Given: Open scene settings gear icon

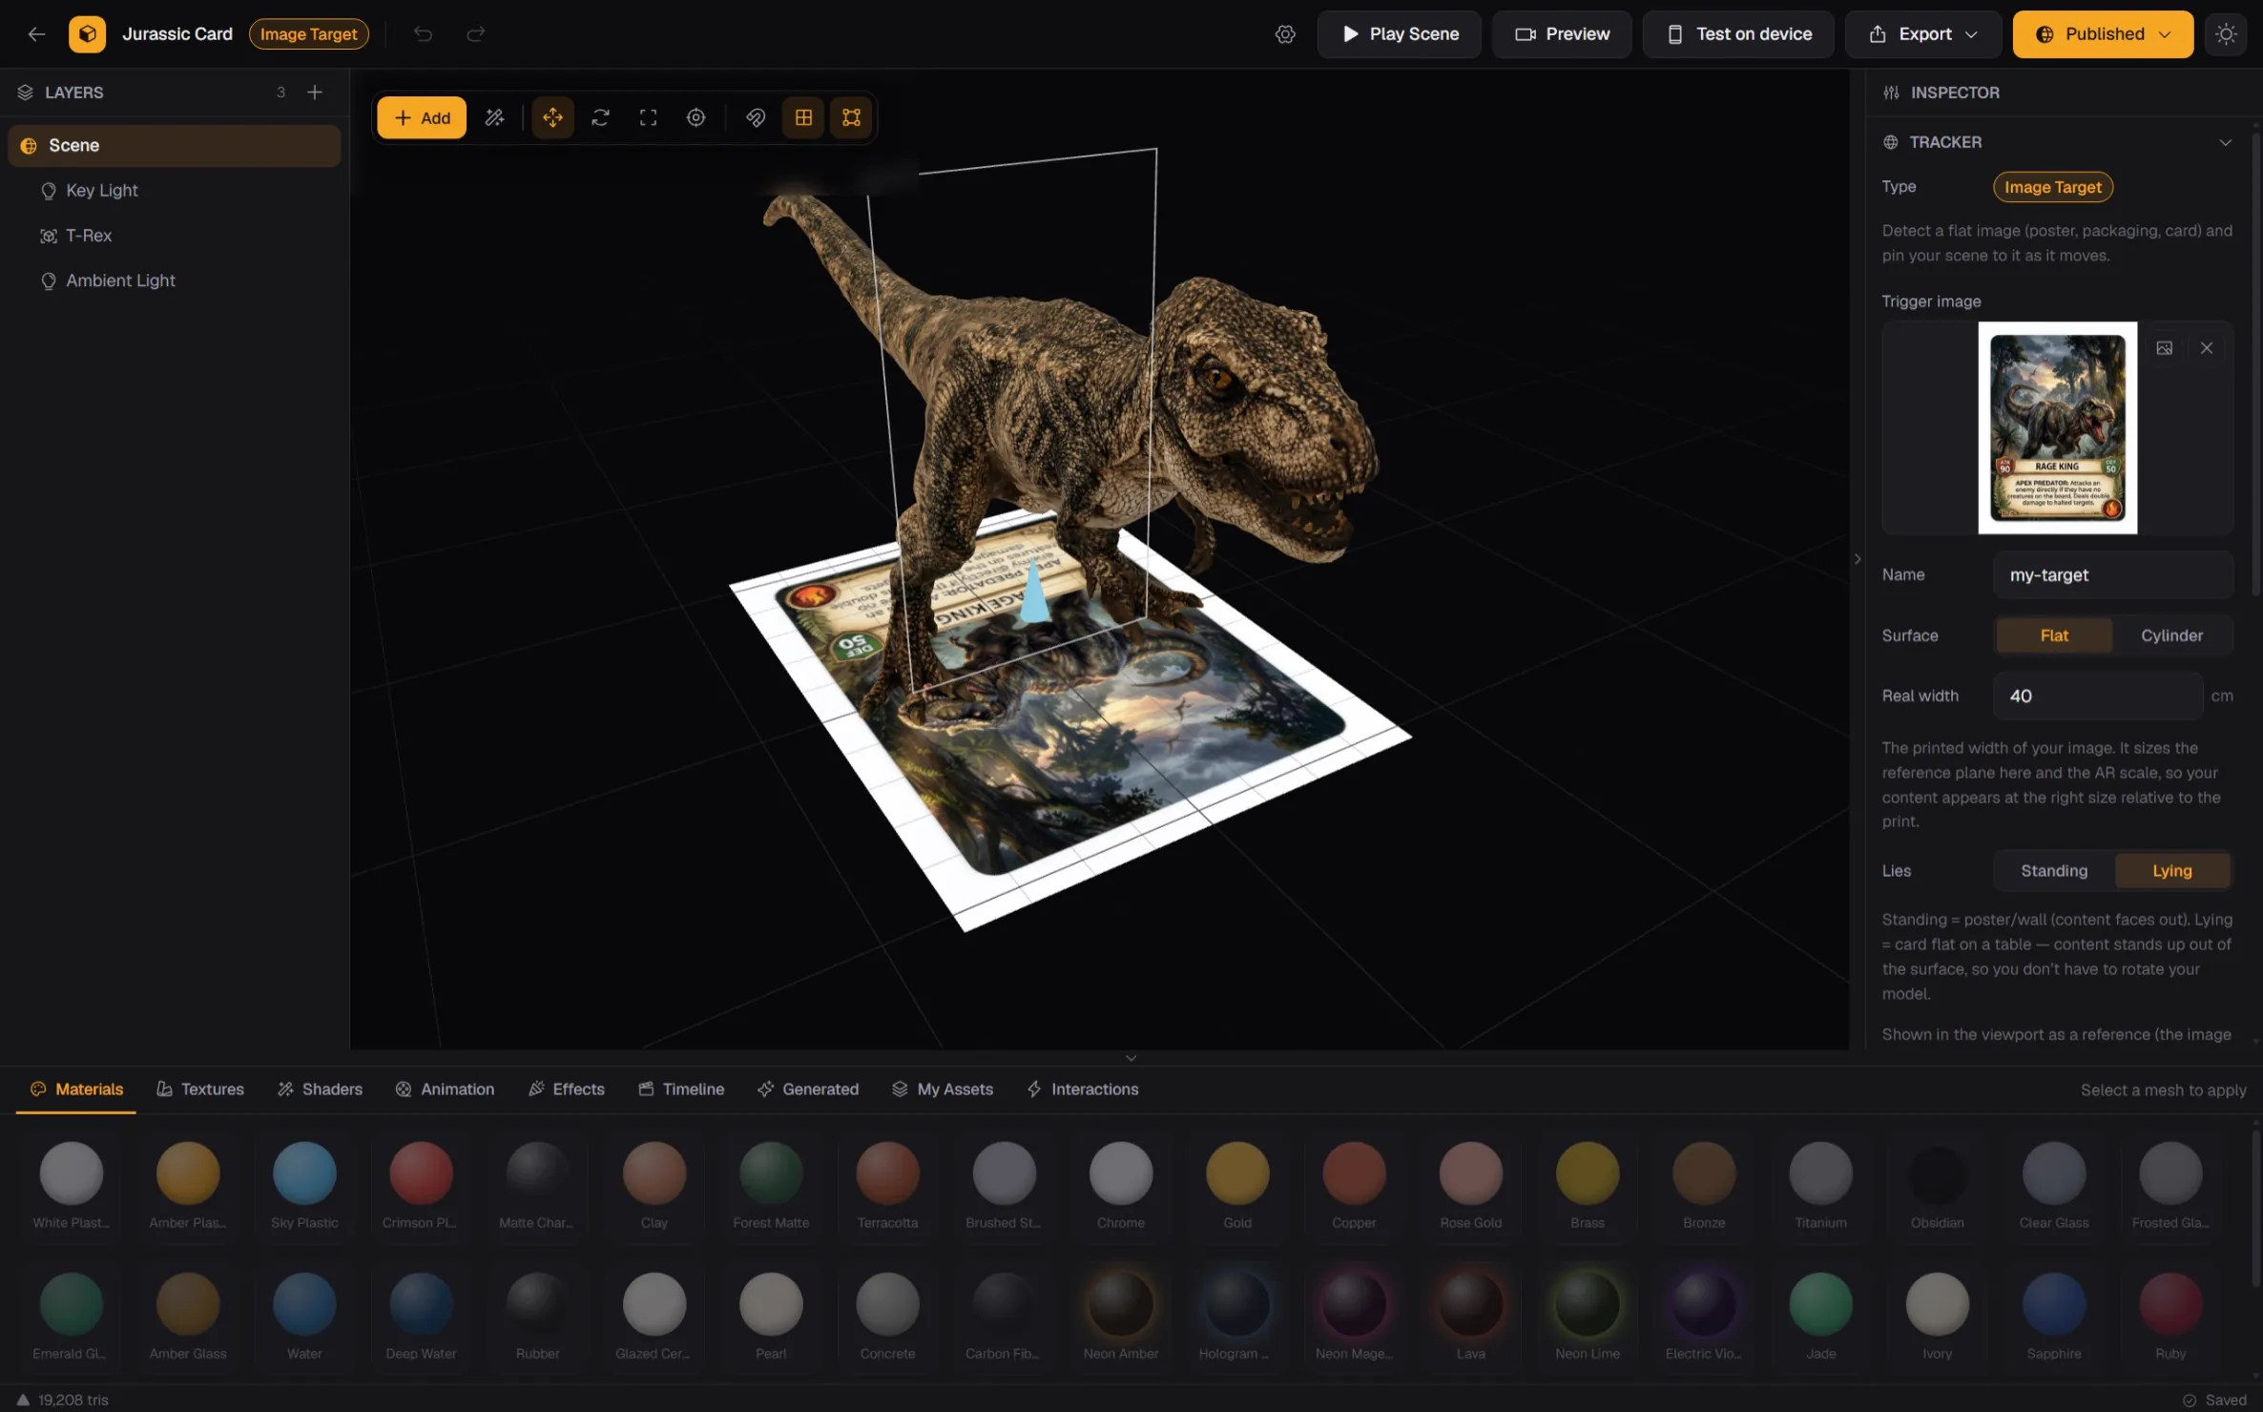Looking at the screenshot, I should [x=1285, y=34].
